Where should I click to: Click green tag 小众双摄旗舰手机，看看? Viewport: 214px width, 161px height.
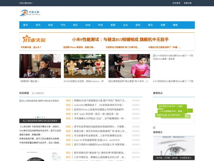click(172, 111)
